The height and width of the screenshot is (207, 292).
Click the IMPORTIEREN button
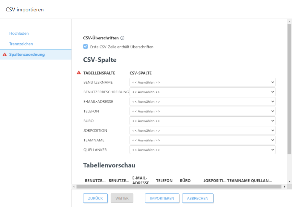[162, 198]
